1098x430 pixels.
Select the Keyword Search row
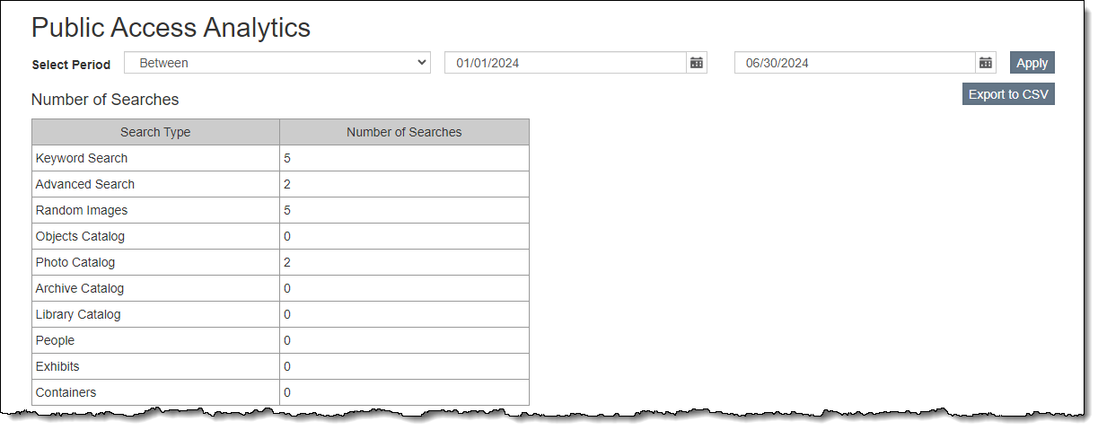82,158
